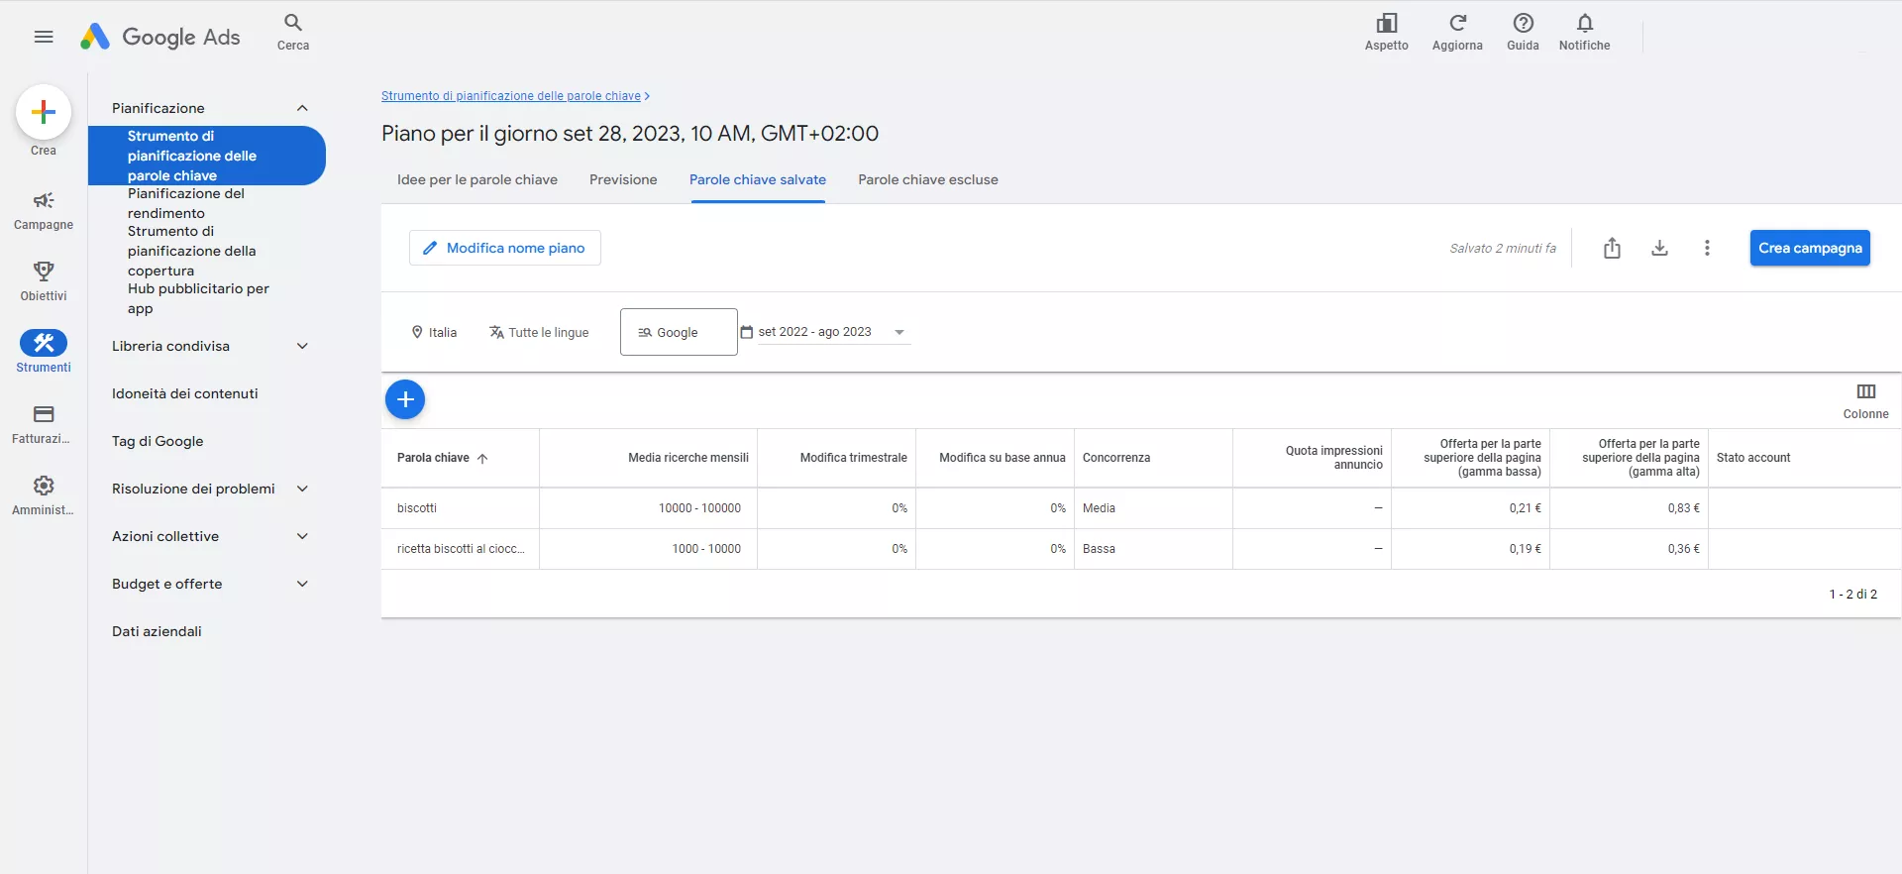Click the Crea campagna button

click(x=1810, y=248)
